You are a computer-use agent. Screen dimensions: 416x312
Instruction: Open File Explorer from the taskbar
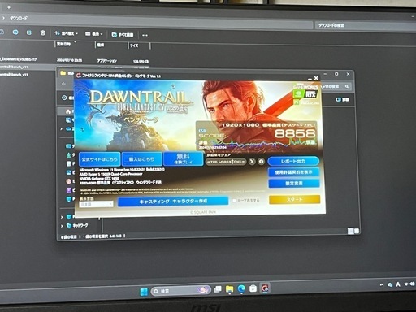(229, 289)
